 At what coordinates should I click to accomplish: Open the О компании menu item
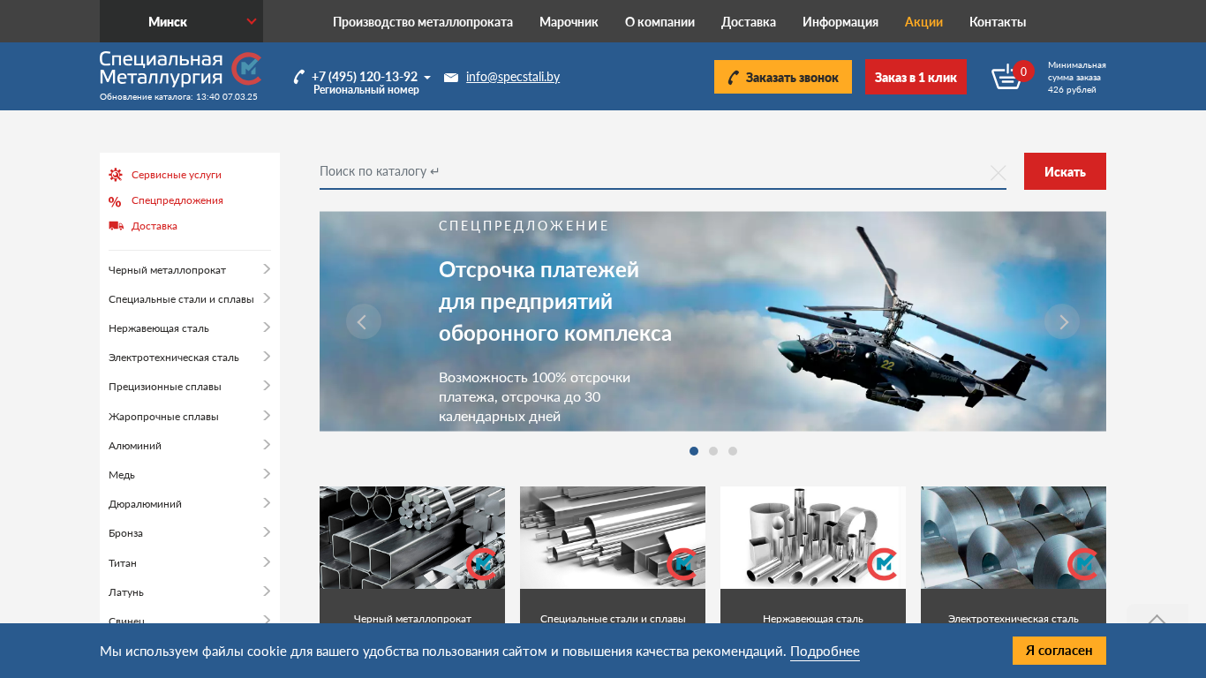point(660,22)
